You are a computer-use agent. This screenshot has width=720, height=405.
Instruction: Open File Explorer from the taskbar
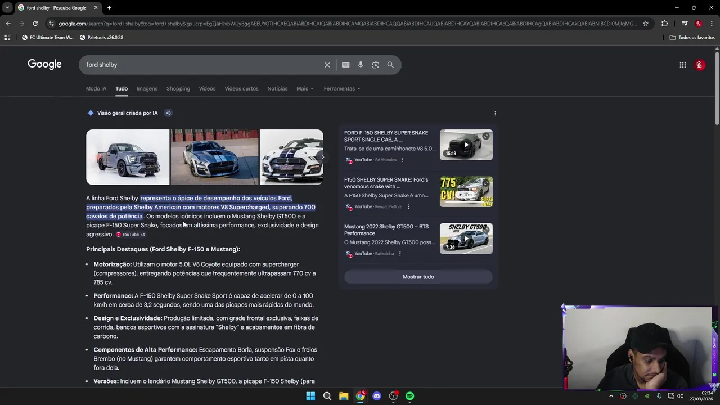click(344, 396)
